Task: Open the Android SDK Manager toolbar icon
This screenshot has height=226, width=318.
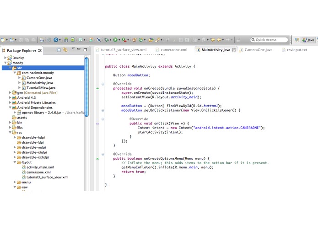Action: pyautogui.click(x=66, y=40)
